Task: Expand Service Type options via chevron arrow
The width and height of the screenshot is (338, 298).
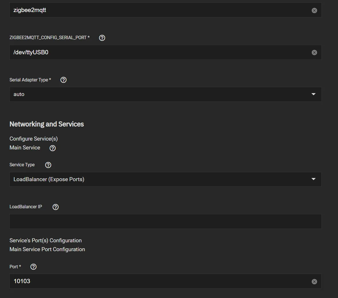Action: pos(313,179)
